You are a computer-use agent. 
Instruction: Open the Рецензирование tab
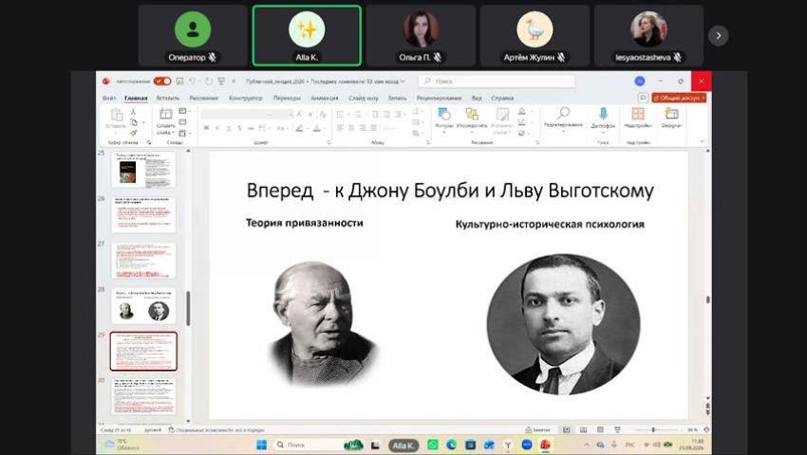439,98
